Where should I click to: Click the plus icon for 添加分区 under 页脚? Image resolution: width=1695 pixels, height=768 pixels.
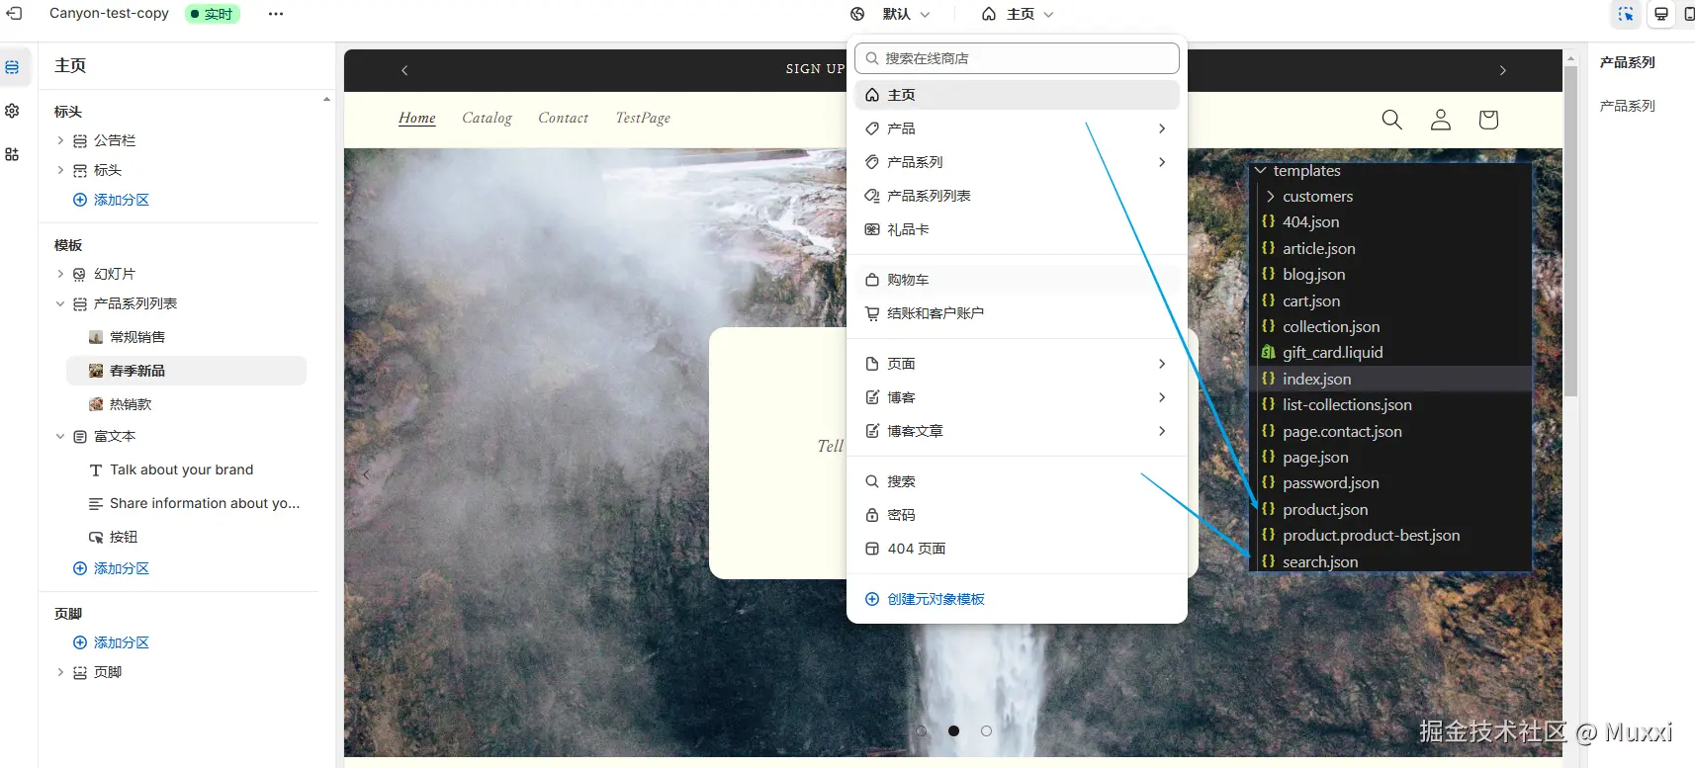point(80,642)
